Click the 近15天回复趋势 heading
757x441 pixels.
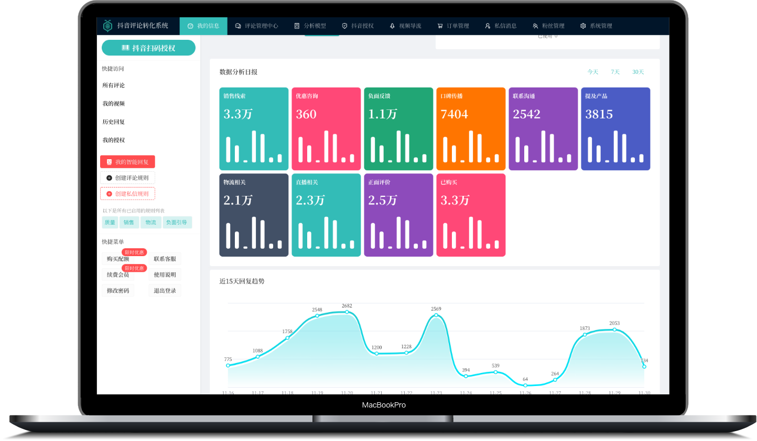(242, 281)
